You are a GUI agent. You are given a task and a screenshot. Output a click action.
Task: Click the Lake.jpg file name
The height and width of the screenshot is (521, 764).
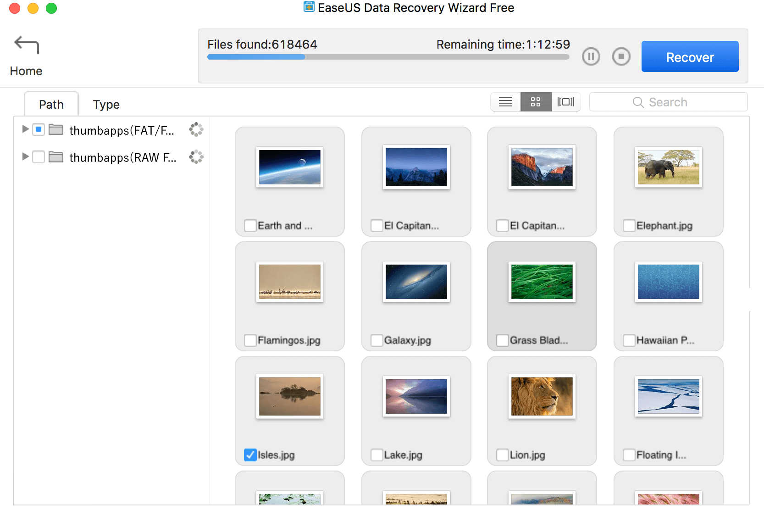(403, 455)
